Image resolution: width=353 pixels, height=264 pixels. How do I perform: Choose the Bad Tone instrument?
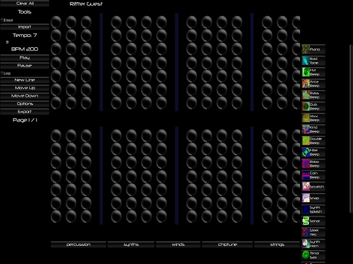[x=313, y=61]
